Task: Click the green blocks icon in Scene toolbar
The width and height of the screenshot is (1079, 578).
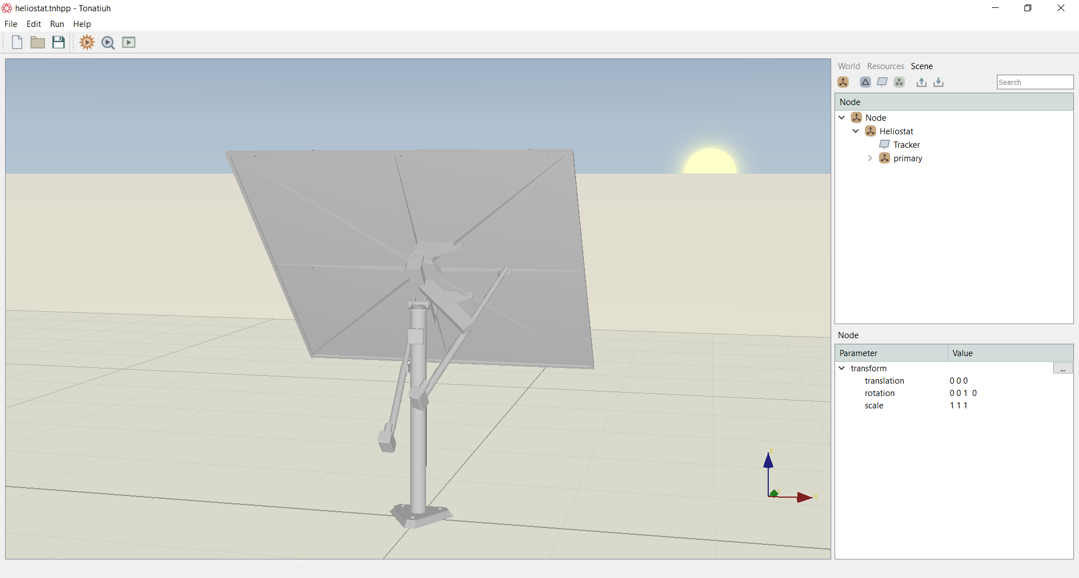Action: point(899,82)
